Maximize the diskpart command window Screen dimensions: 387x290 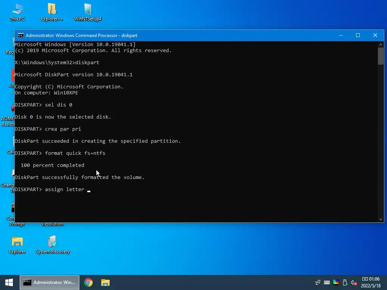[358, 35]
